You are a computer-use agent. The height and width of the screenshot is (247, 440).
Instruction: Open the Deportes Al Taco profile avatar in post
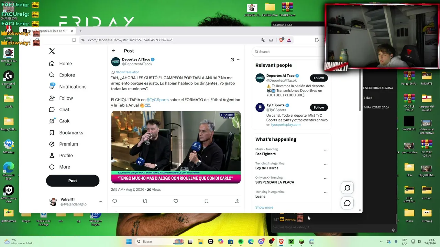click(x=115, y=62)
